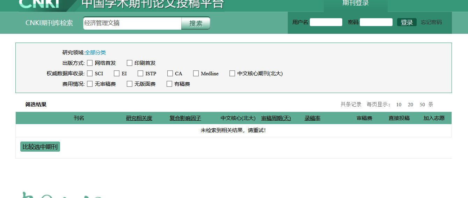This screenshot has height=198, width=468.
Task: Sort by 审稿周期(天) column header
Action: [x=276, y=118]
